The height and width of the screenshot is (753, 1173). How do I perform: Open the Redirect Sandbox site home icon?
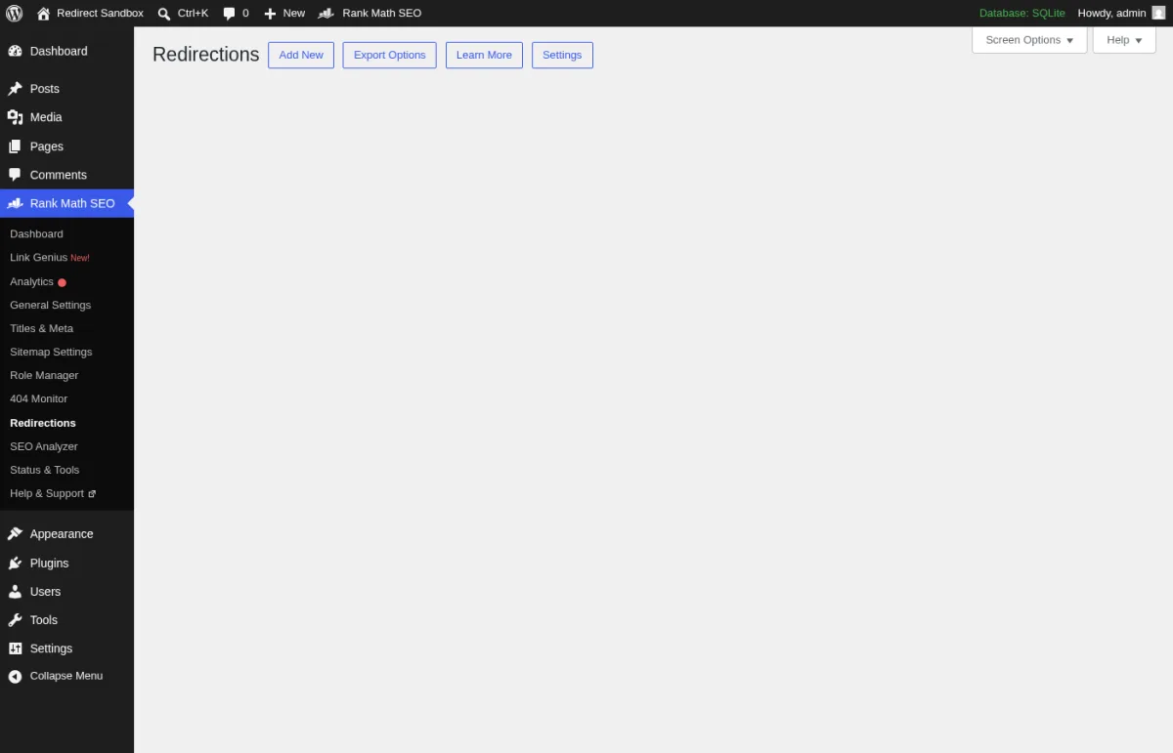point(43,13)
